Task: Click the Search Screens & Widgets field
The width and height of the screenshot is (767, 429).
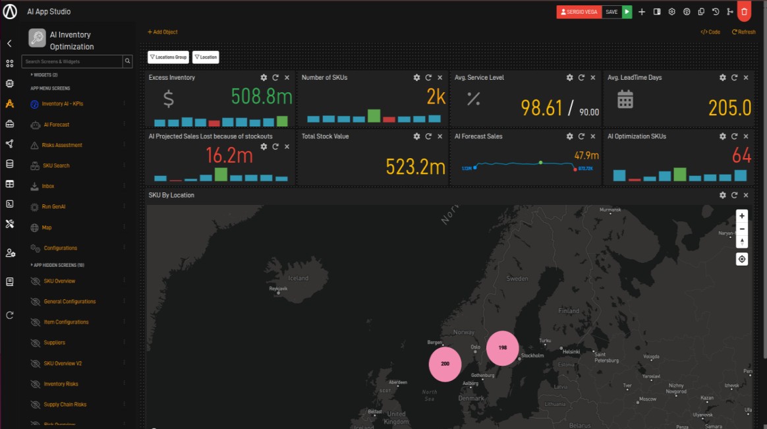Action: 72,61
